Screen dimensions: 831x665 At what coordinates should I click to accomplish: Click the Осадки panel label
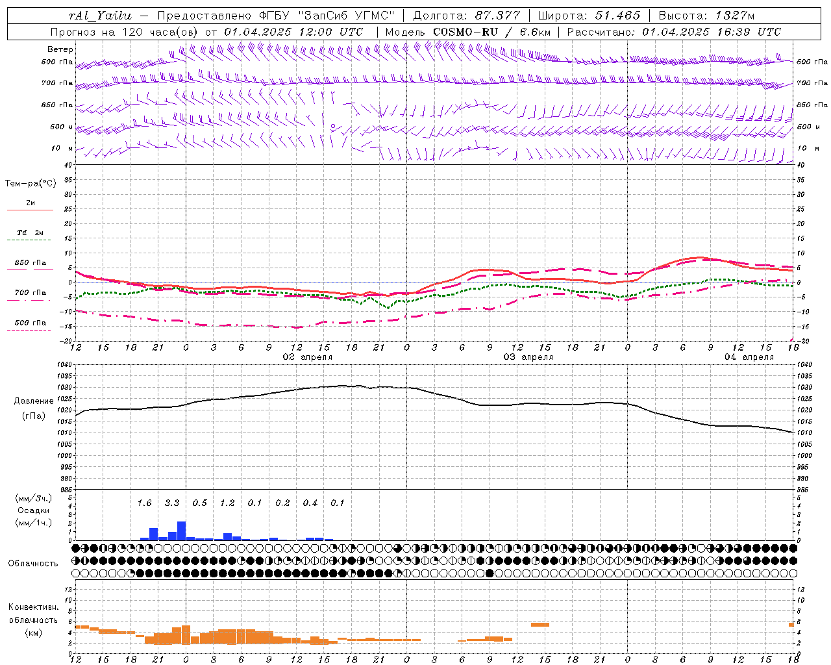[33, 510]
